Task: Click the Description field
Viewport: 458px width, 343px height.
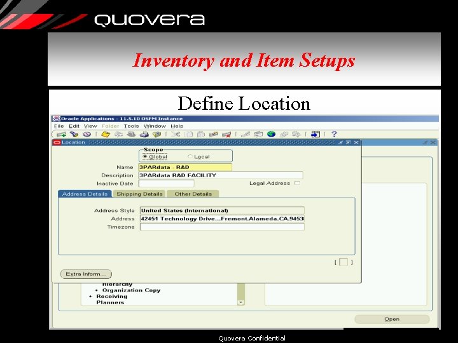Action: click(221, 175)
